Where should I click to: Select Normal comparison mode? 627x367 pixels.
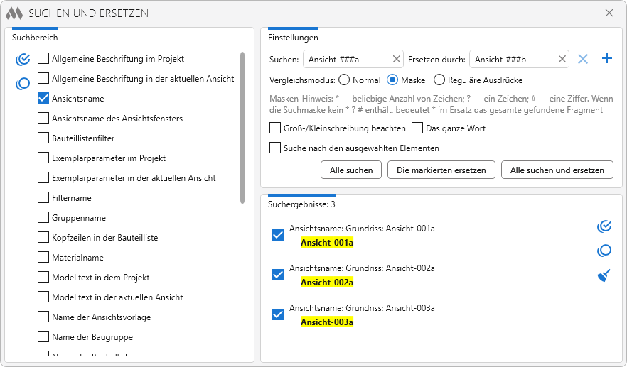(344, 80)
